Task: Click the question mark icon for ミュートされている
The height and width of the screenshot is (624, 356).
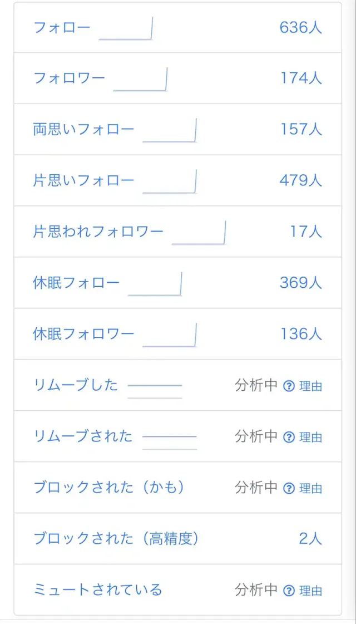Action: [x=288, y=590]
